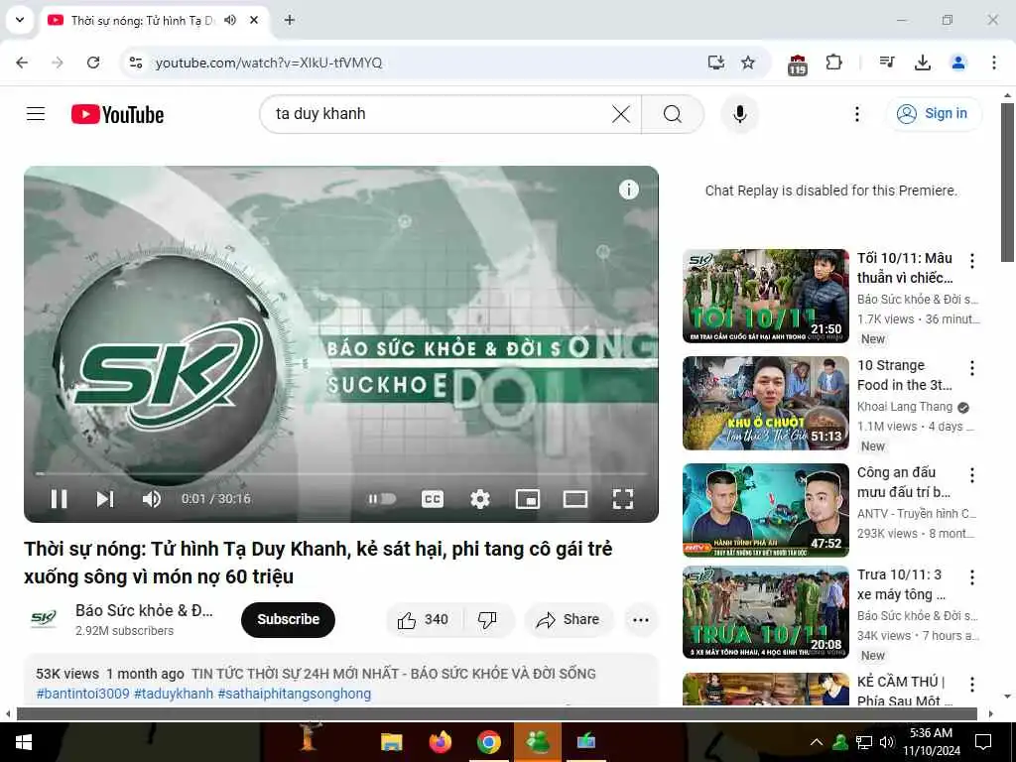Open the tab search dropdown arrow

click(x=20, y=20)
